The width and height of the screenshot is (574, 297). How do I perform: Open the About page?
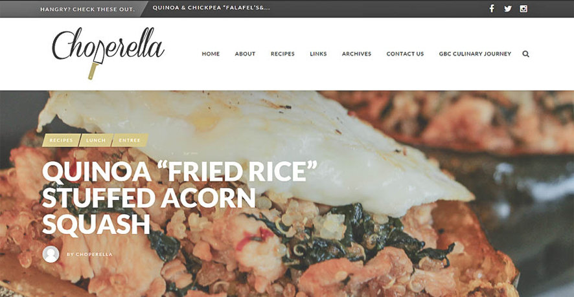point(246,54)
